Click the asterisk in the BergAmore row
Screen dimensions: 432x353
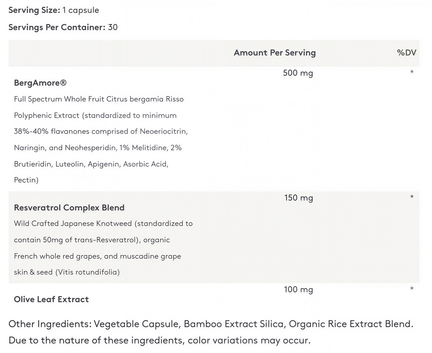[x=412, y=72]
